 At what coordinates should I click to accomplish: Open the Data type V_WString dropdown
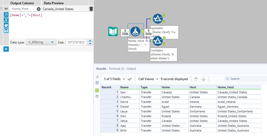[x=41, y=42]
